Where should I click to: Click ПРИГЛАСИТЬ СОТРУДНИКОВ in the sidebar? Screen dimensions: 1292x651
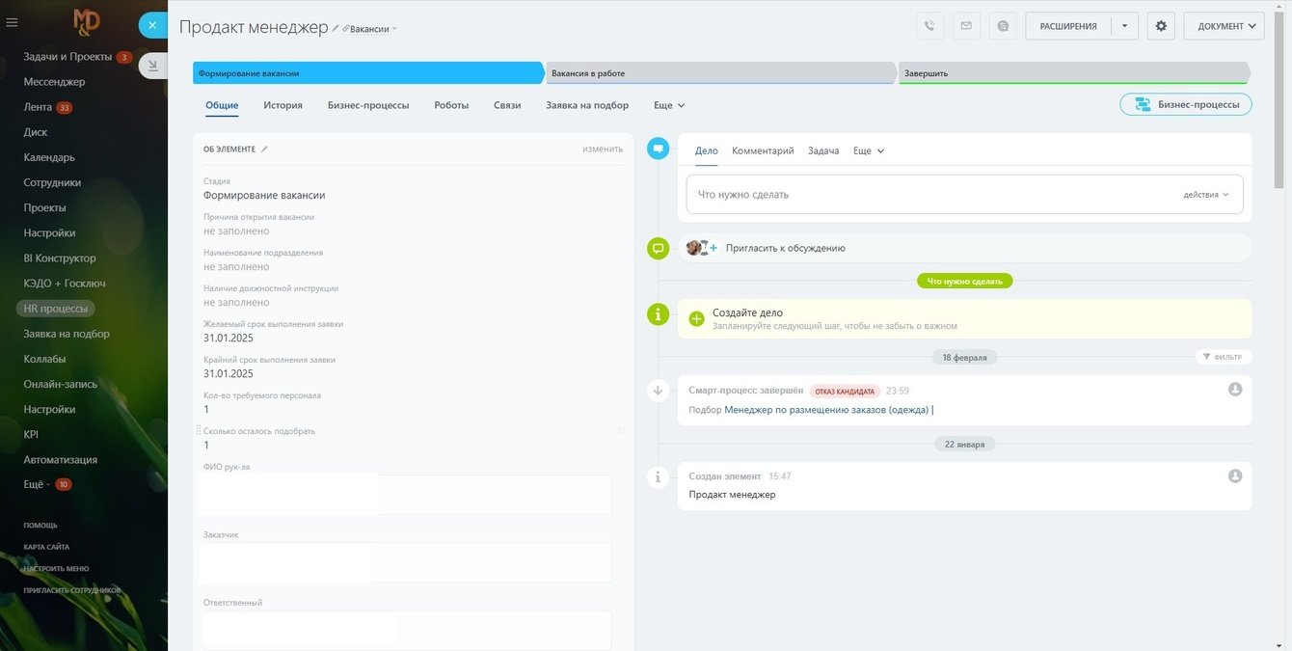[x=72, y=590]
